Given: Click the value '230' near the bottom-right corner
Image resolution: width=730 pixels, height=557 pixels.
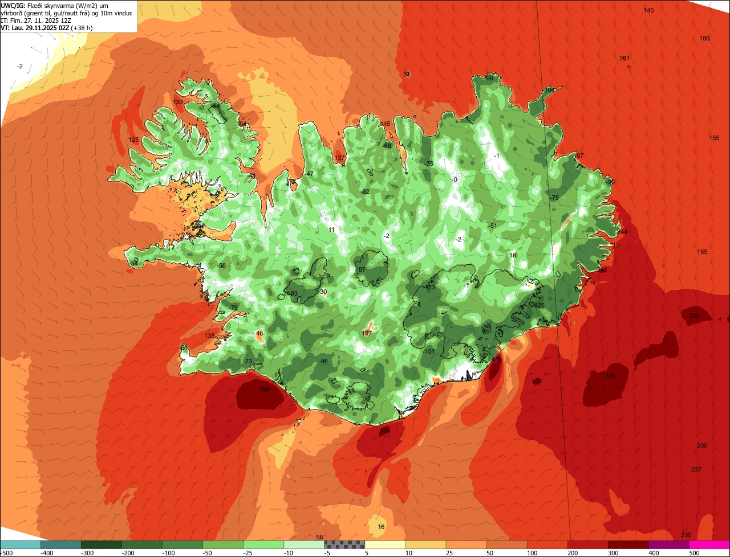Looking at the screenshot, I should pos(686,535).
